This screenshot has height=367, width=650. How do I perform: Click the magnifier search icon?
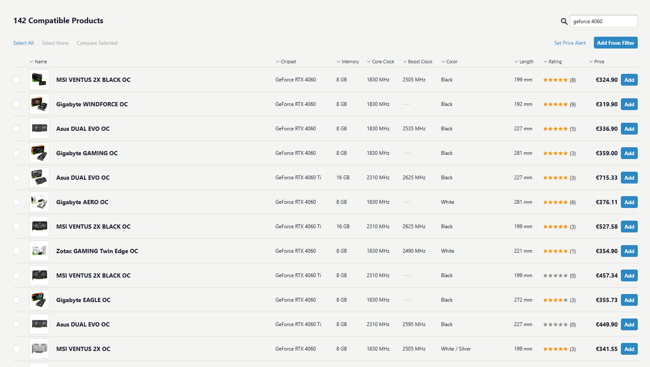point(564,22)
